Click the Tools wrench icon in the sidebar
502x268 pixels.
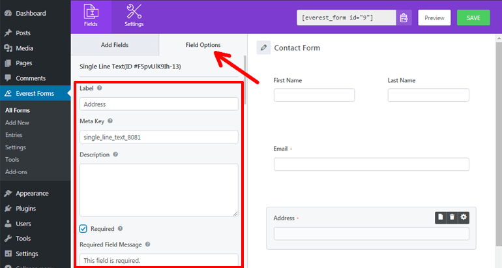tap(8, 238)
